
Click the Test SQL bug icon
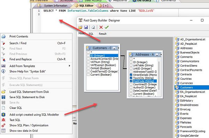[3, 120]
